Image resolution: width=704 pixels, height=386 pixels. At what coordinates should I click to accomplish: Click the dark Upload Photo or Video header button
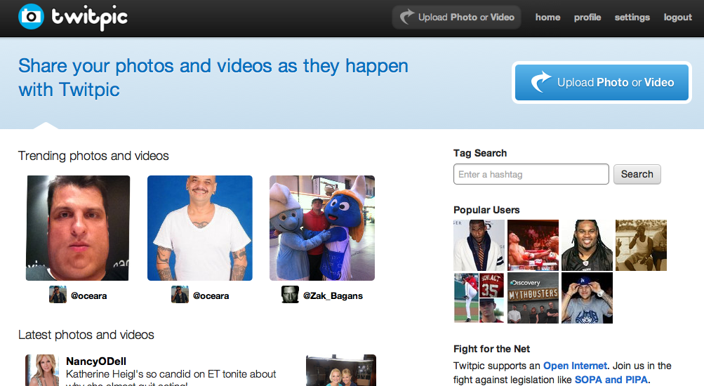tap(457, 17)
